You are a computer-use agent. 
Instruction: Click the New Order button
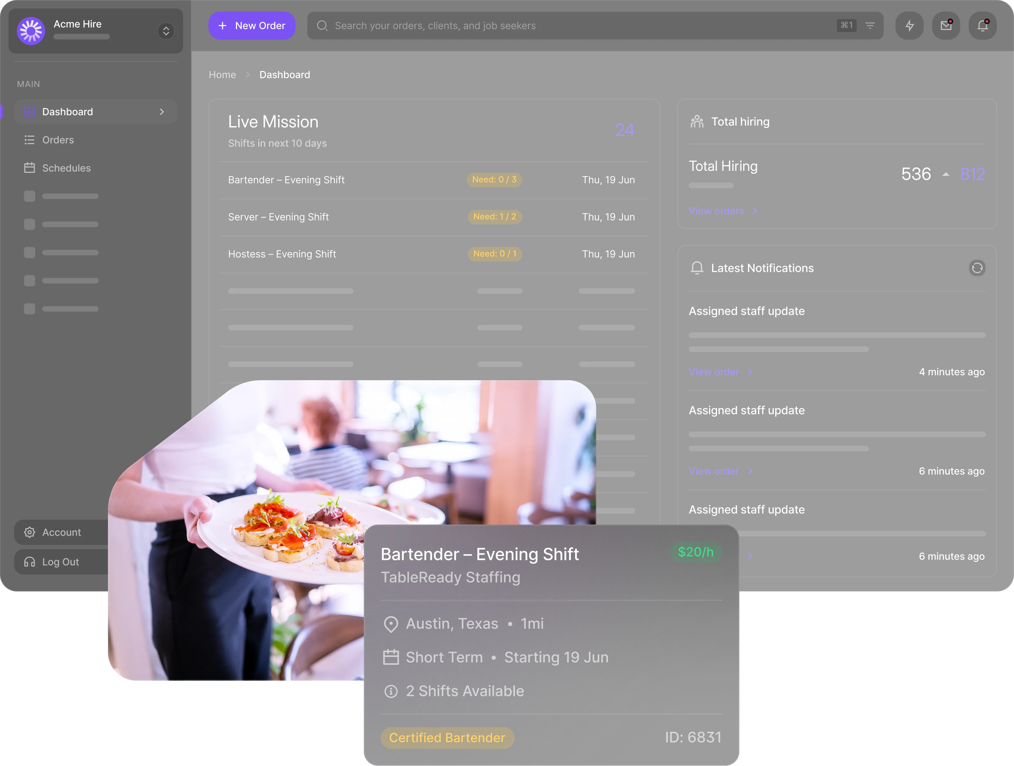[x=252, y=26]
